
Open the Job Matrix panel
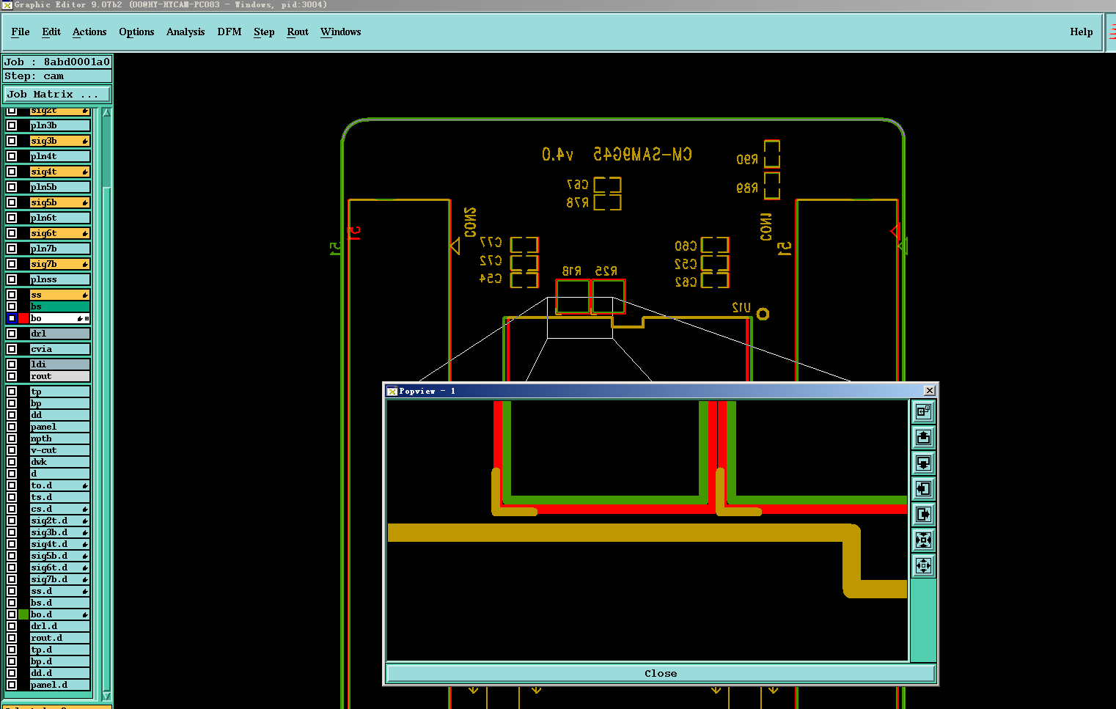point(57,95)
